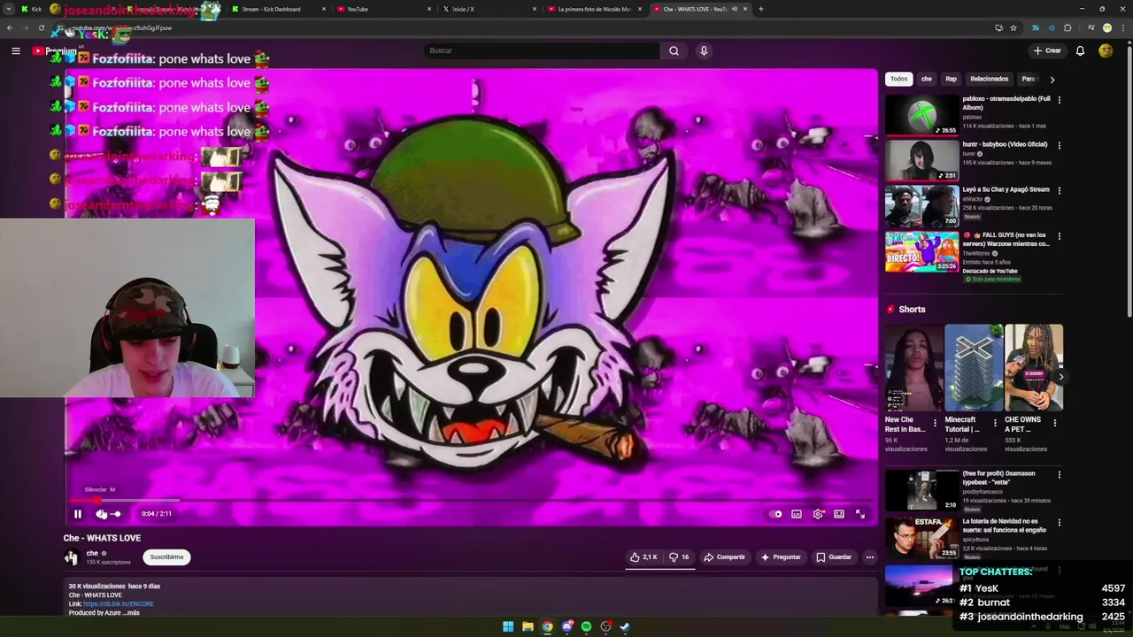Viewport: 1133px width, 637px height.
Task: Open options for New Che short
Action: tap(935, 423)
